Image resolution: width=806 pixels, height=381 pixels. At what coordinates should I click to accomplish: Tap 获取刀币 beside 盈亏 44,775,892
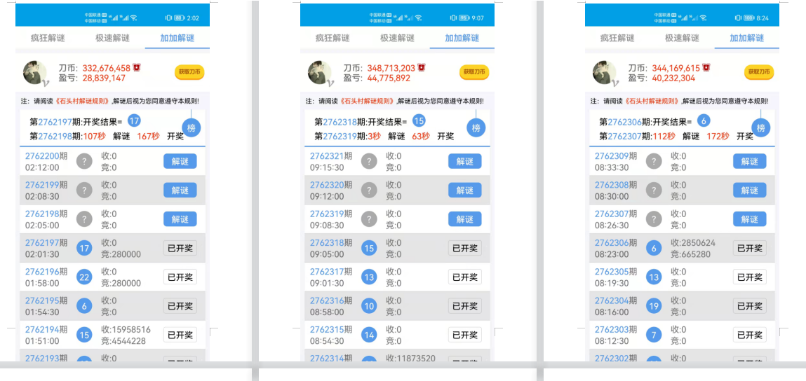coord(474,72)
